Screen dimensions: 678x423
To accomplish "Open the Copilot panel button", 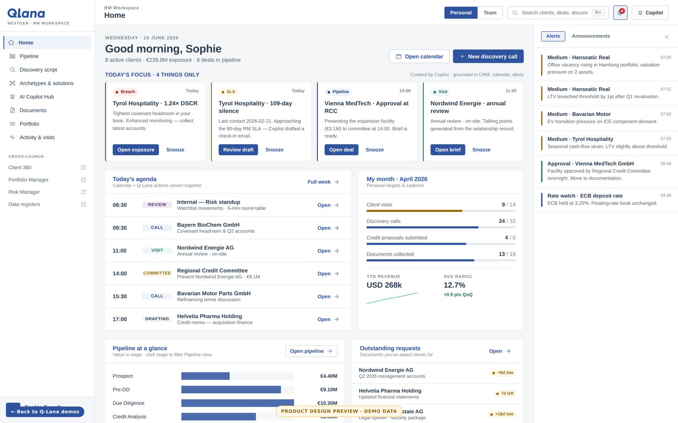I will pyautogui.click(x=650, y=13).
